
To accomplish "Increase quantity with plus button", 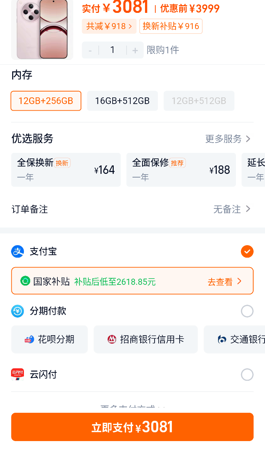I will coord(135,50).
